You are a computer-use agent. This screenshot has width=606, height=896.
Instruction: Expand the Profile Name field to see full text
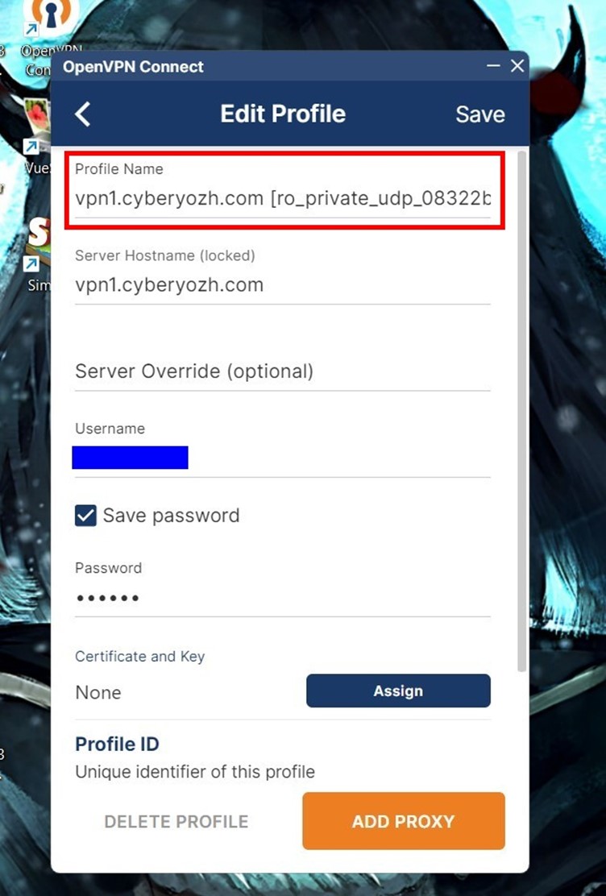pos(282,197)
